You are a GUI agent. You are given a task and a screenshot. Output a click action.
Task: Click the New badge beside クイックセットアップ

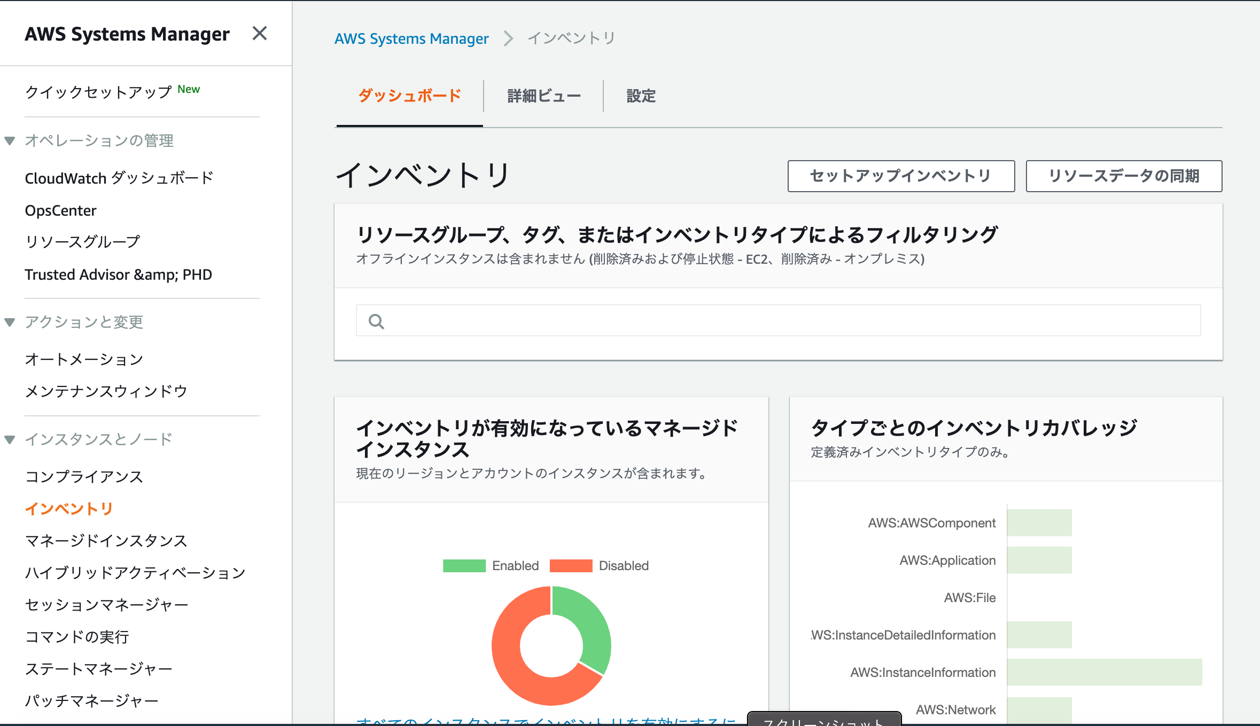point(189,89)
